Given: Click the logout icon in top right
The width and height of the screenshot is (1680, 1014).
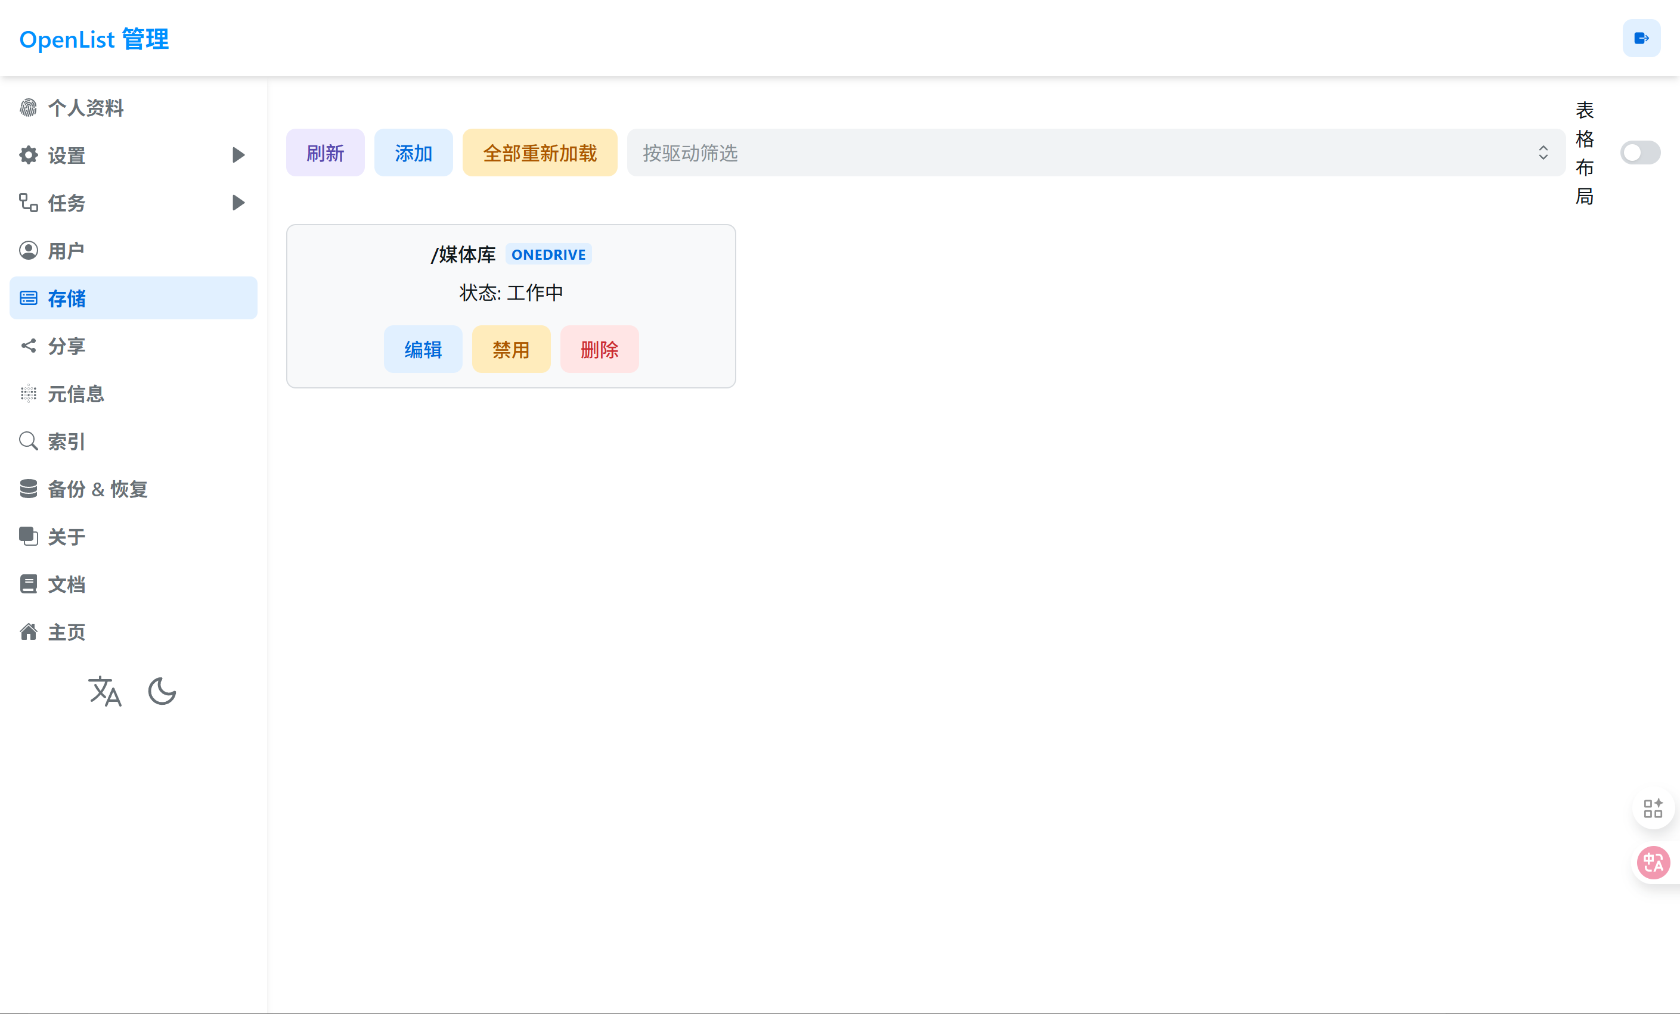Looking at the screenshot, I should [x=1641, y=38].
